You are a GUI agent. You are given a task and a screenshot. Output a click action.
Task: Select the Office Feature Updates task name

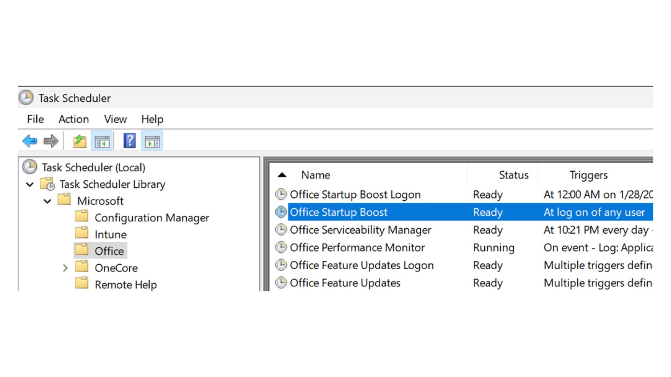(x=345, y=283)
